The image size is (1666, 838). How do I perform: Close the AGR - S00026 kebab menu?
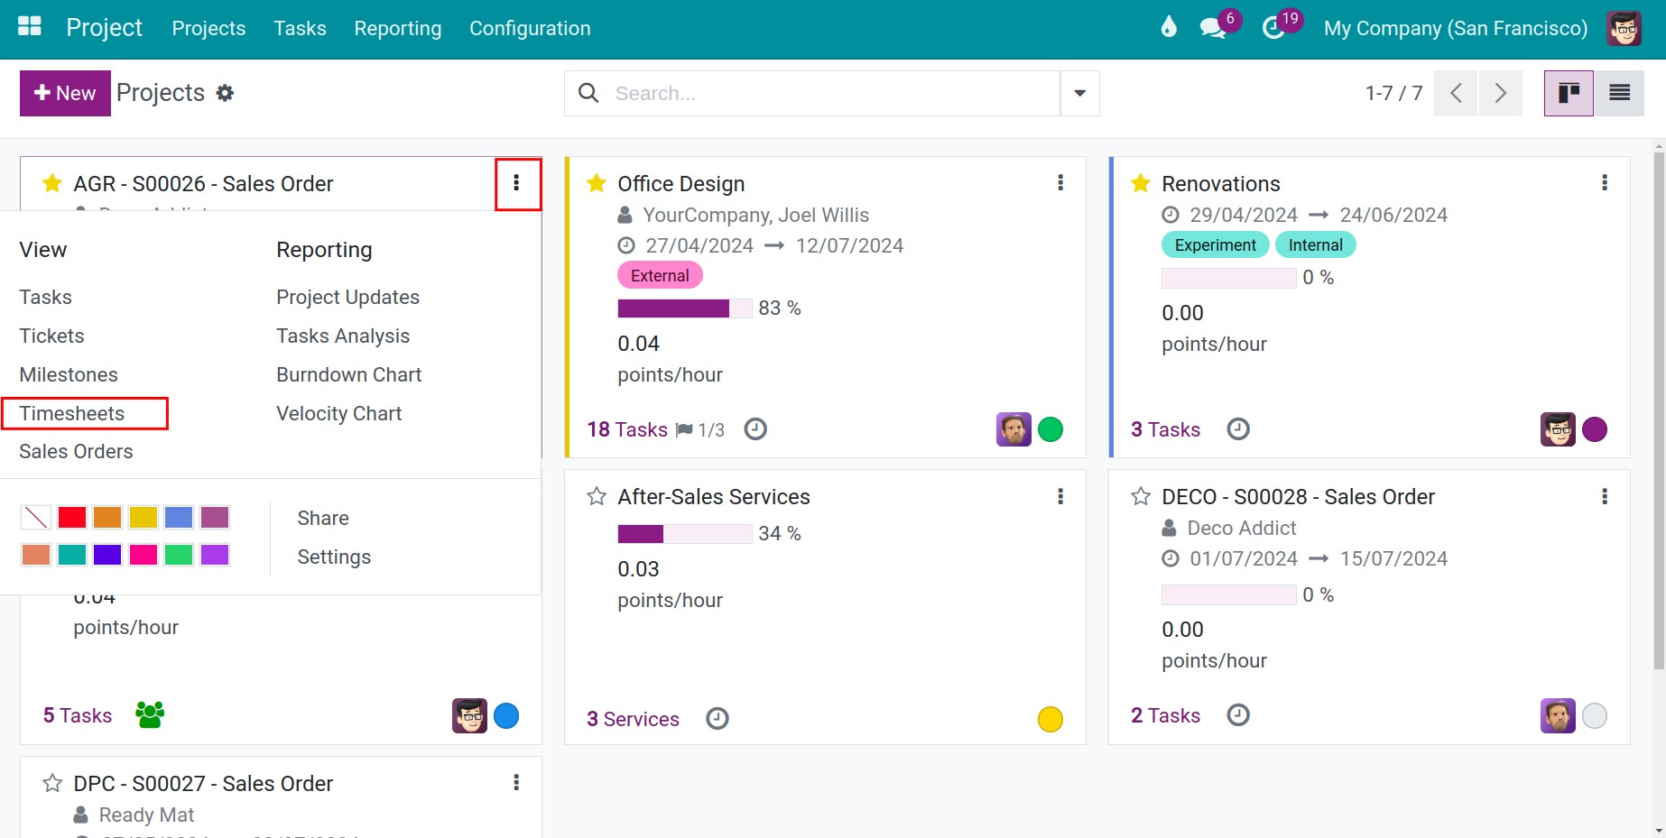tap(517, 184)
